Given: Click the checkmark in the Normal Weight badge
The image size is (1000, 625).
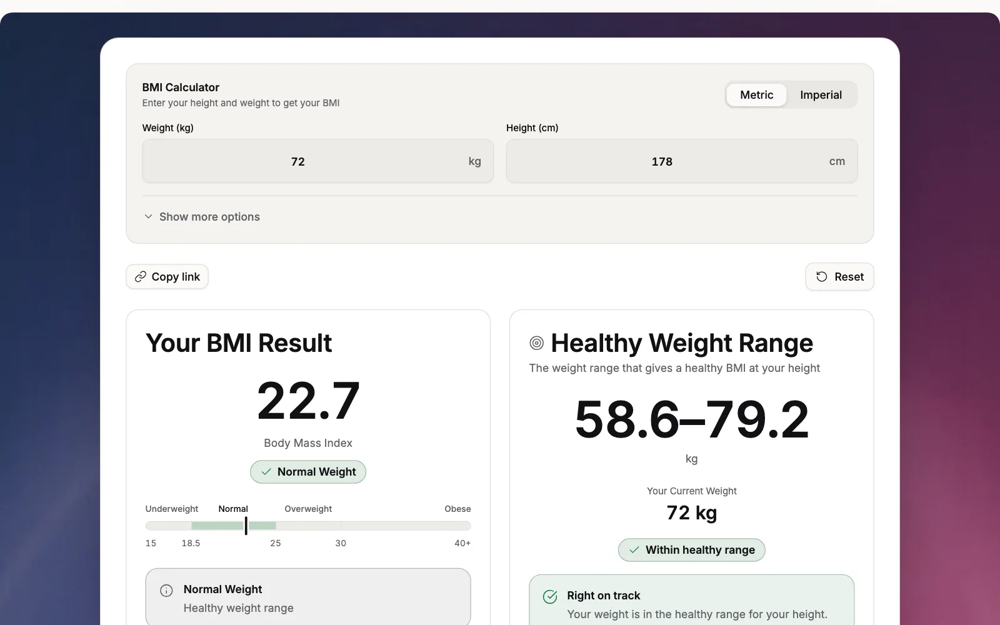Looking at the screenshot, I should tap(266, 472).
